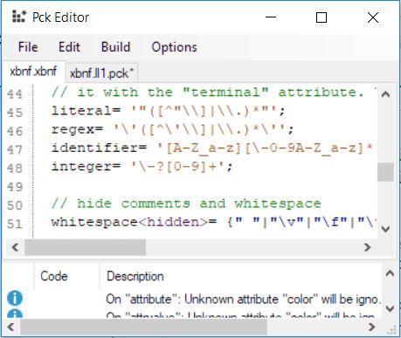Click the editor scroll up arrow
This screenshot has width=401, height=338.
pyautogui.click(x=385, y=94)
